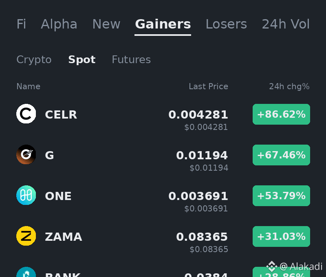Viewport: 326px width, 277px height.
Task: Select the Crypto sub-tab
Action: pos(34,59)
